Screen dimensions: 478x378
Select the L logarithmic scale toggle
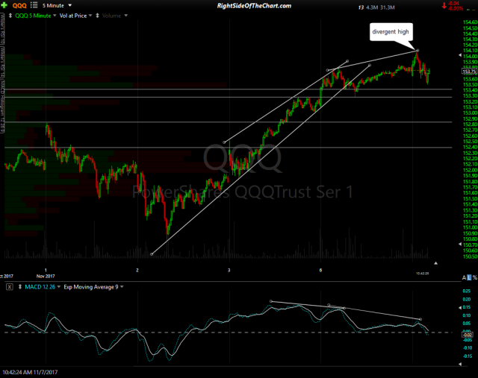(469, 277)
